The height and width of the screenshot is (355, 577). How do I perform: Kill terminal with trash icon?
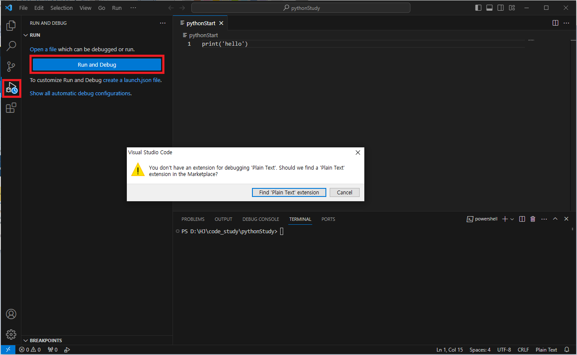click(533, 219)
